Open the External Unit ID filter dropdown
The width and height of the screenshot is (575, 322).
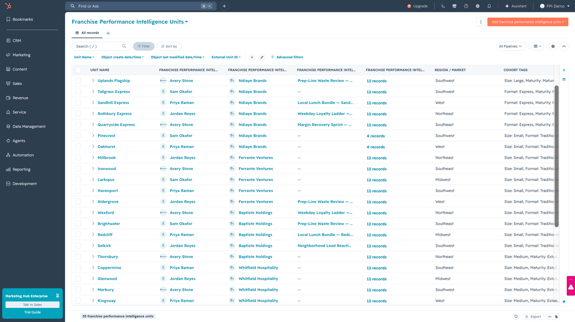[x=226, y=57]
